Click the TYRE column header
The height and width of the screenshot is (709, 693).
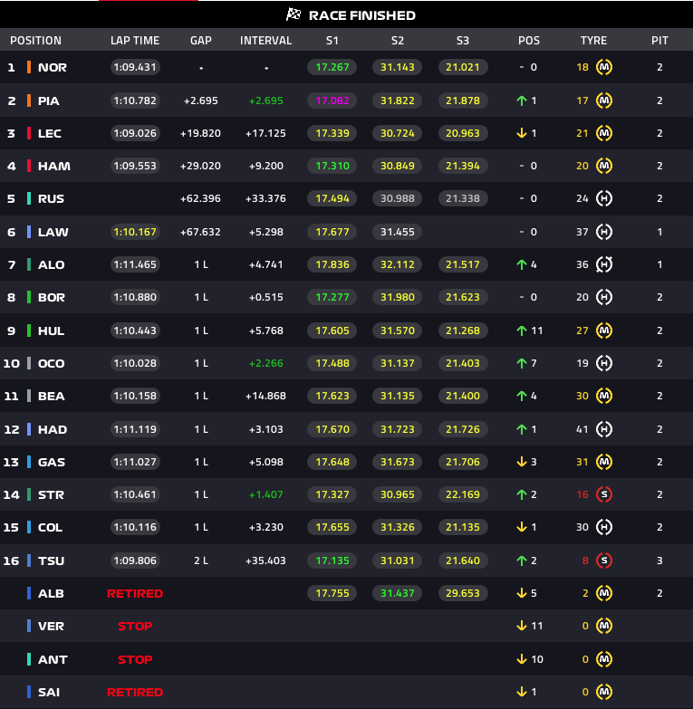point(593,41)
